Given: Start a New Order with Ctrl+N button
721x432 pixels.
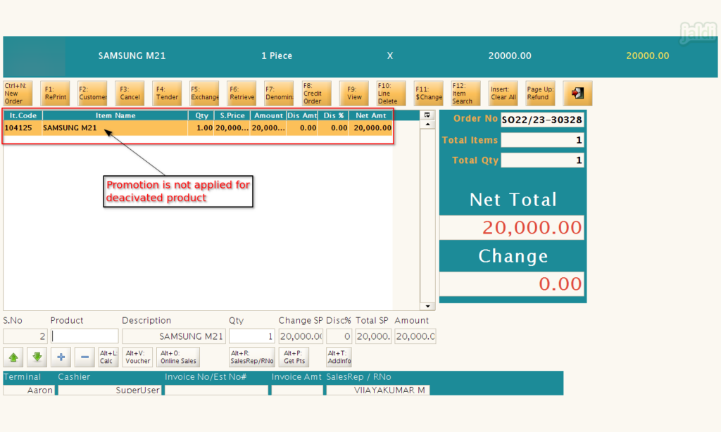Looking at the screenshot, I should [x=18, y=94].
